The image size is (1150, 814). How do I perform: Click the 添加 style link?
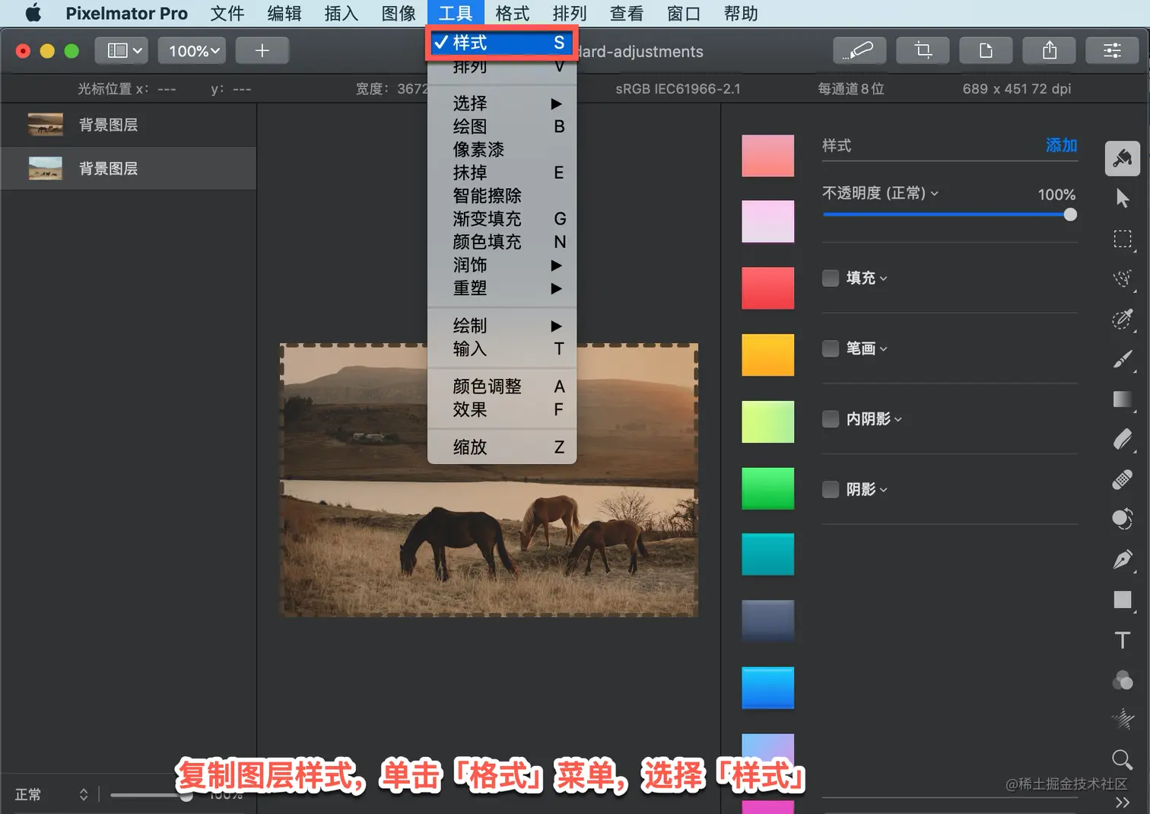pos(1061,145)
